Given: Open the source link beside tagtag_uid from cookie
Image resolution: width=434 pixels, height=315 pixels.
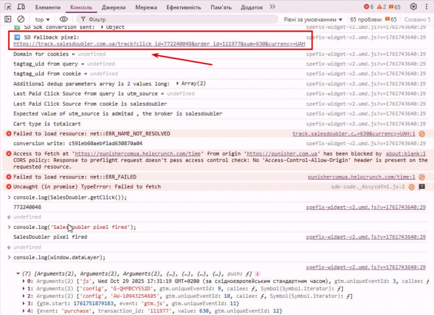Looking at the screenshot, I should 366,74.
